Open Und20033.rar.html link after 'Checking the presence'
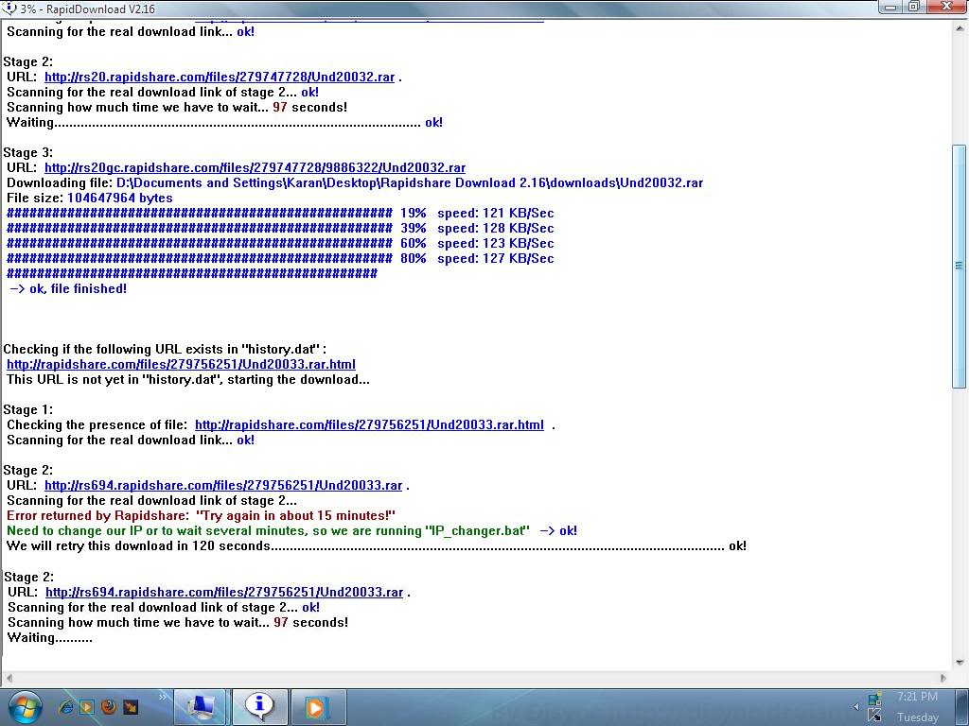 pos(370,425)
